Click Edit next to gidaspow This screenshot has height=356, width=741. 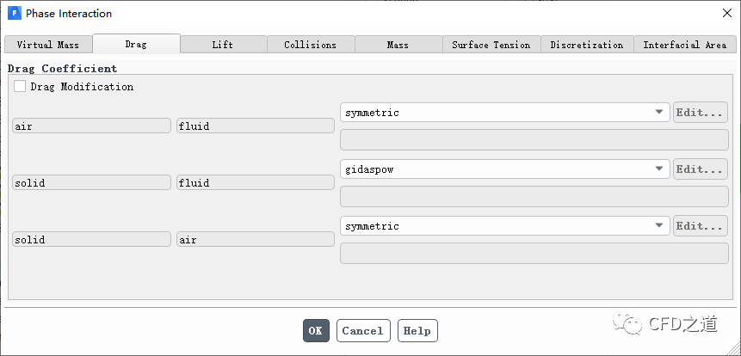(x=700, y=169)
